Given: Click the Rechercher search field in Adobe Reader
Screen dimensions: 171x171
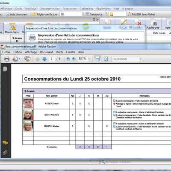Looking at the screenshot, I should (125, 59).
